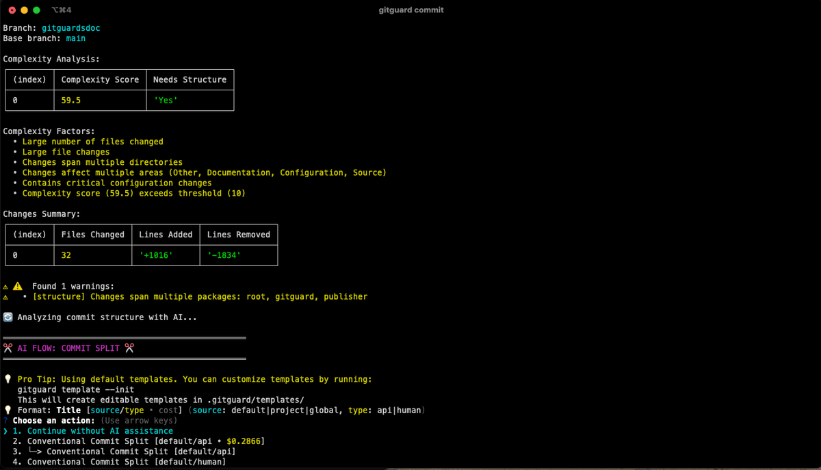Viewport: 821px width, 470px height.
Task: Select option 3 Conventional Commit Split [default/api]
Action: point(124,452)
